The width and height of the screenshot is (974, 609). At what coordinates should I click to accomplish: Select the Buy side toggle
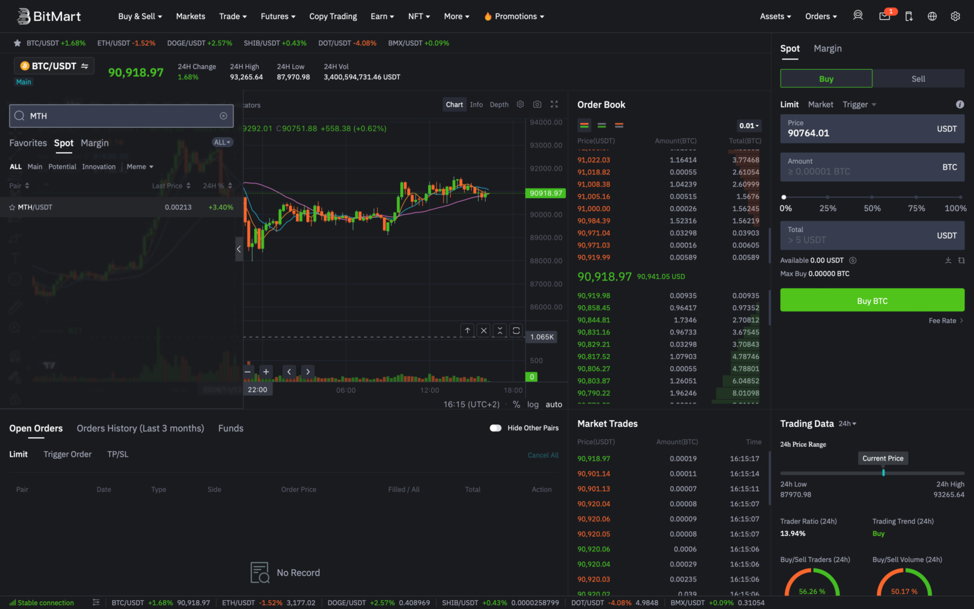click(x=826, y=79)
